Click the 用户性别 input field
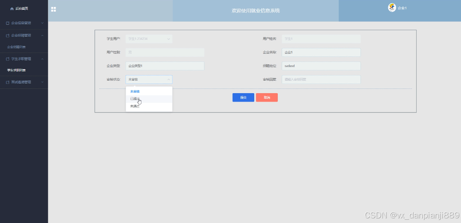461x223 pixels. 165,52
